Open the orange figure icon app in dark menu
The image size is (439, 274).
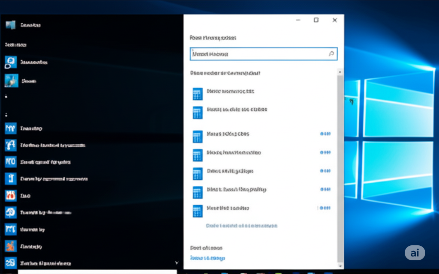(x=11, y=246)
